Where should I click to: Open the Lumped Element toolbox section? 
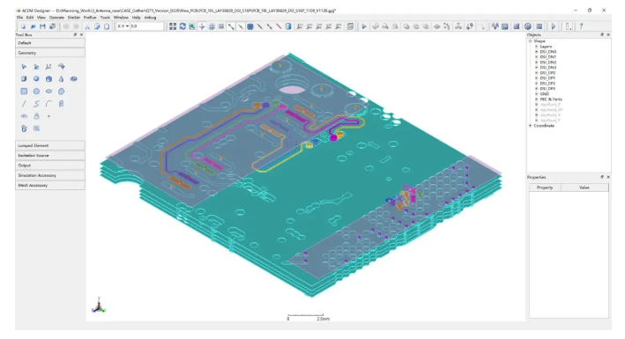click(50, 145)
